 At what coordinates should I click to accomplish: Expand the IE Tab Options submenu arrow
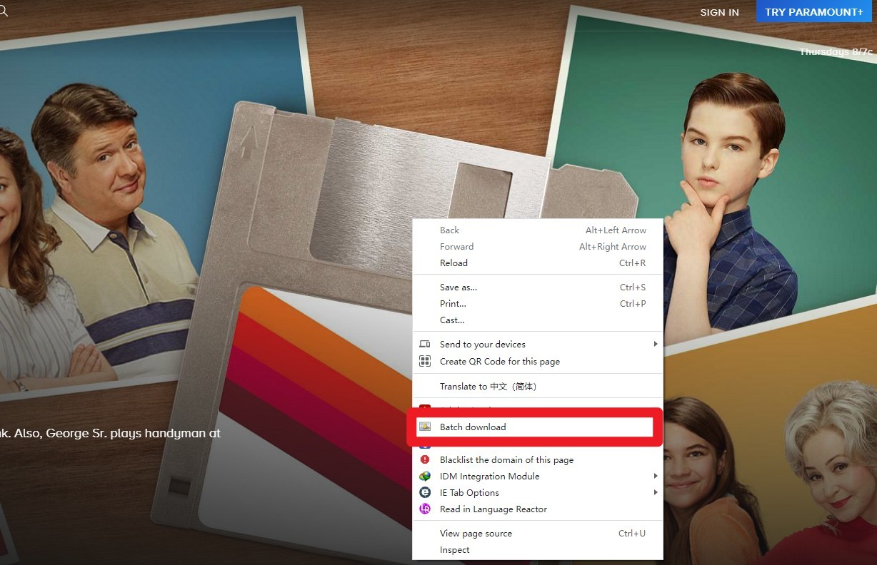coord(655,492)
